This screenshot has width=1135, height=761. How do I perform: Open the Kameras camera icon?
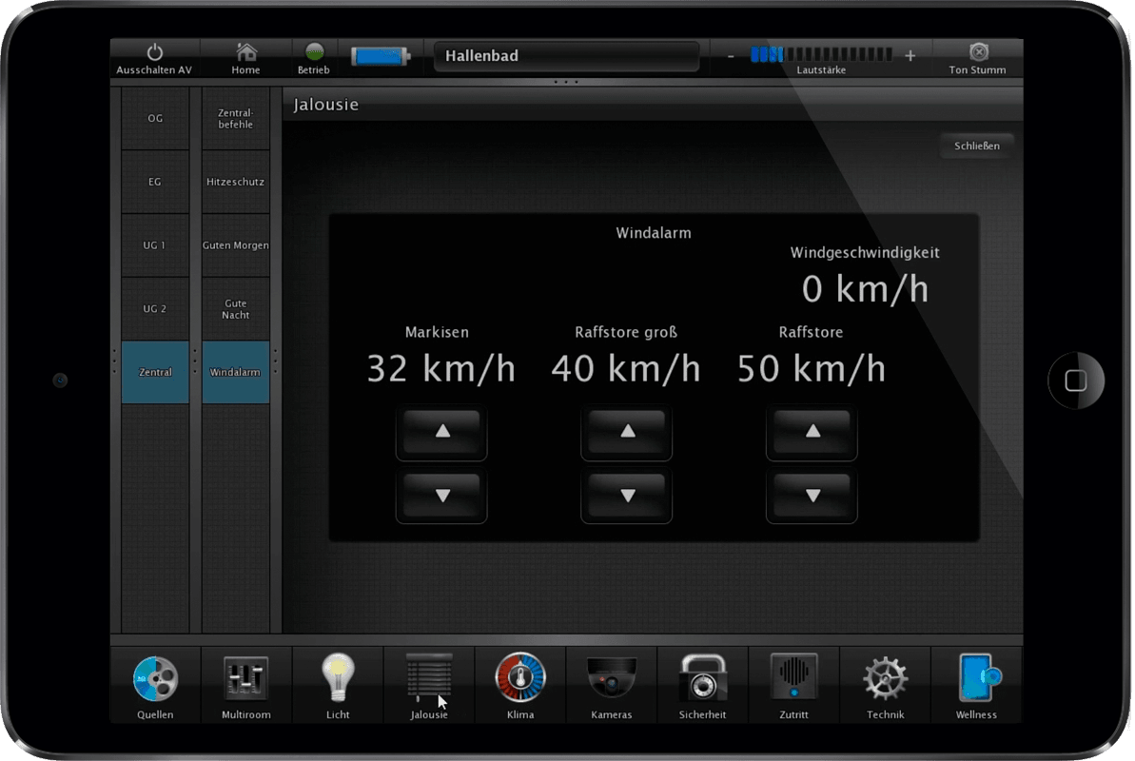tap(611, 679)
